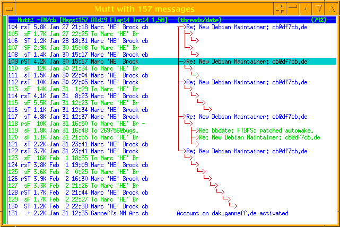Click the small dot button in title bar
Screen dimensions: 340x227
pyautogui.click(x=306, y=9)
